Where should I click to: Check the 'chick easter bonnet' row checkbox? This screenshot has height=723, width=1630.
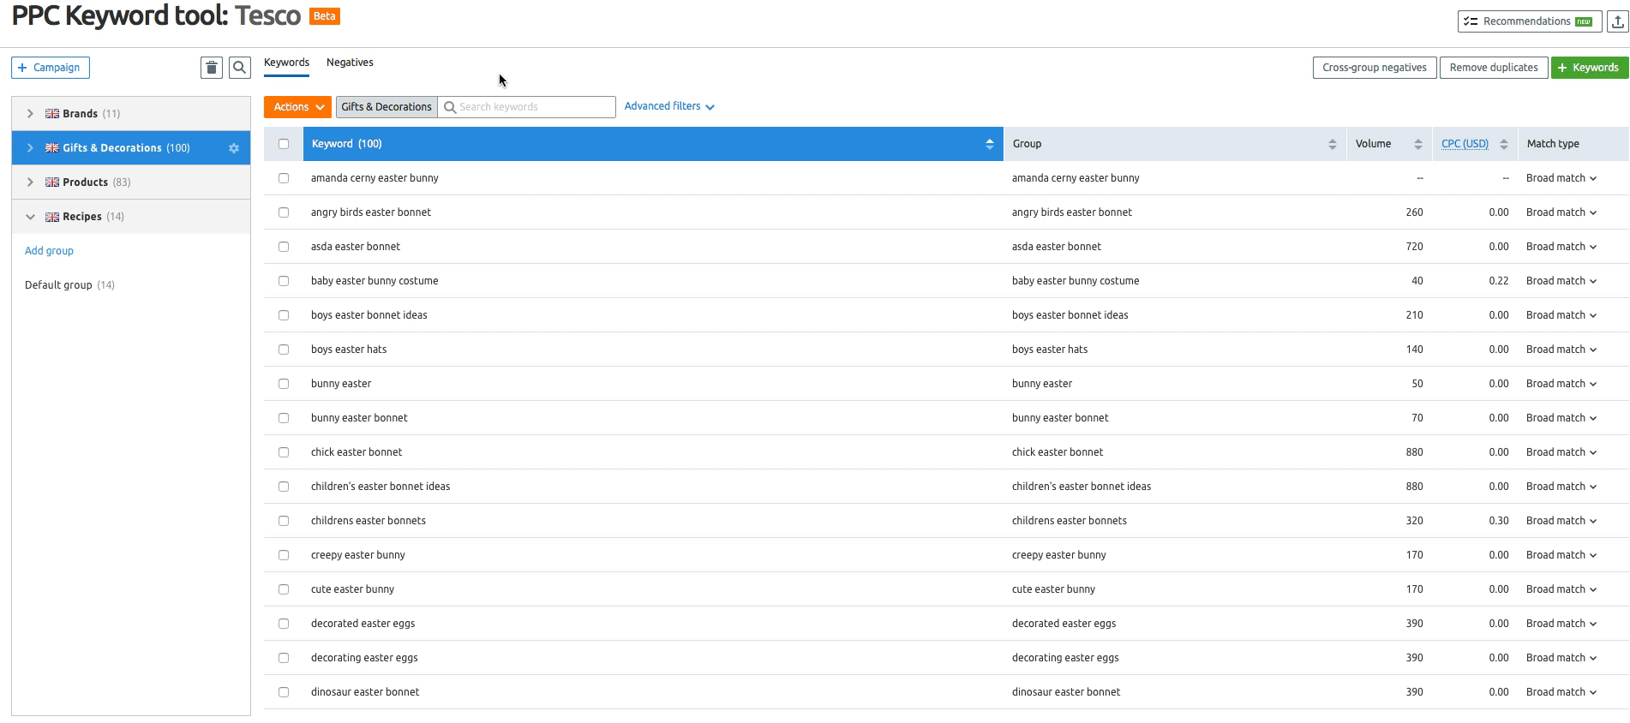284,452
